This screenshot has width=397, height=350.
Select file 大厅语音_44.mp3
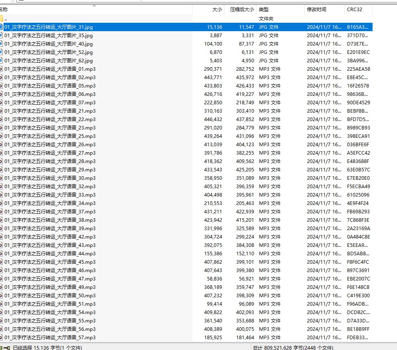click(50, 254)
